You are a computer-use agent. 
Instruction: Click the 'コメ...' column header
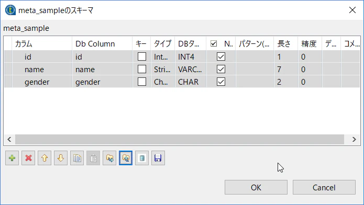point(350,43)
